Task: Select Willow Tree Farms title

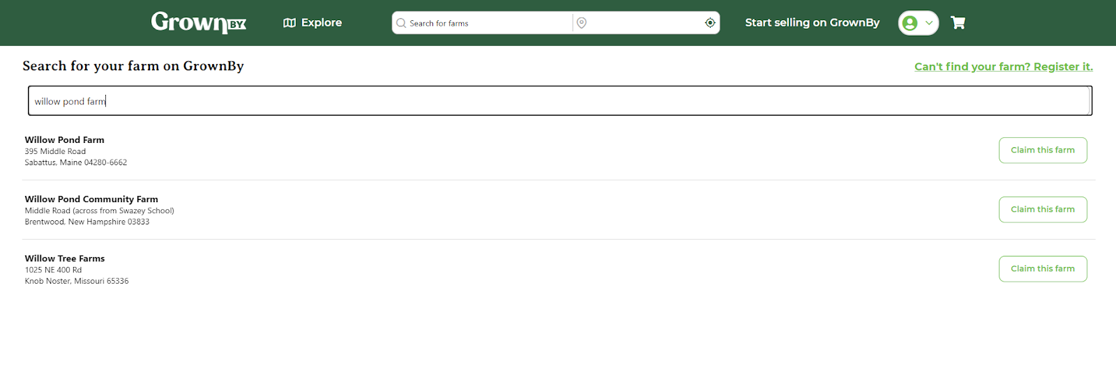Action: (x=65, y=258)
